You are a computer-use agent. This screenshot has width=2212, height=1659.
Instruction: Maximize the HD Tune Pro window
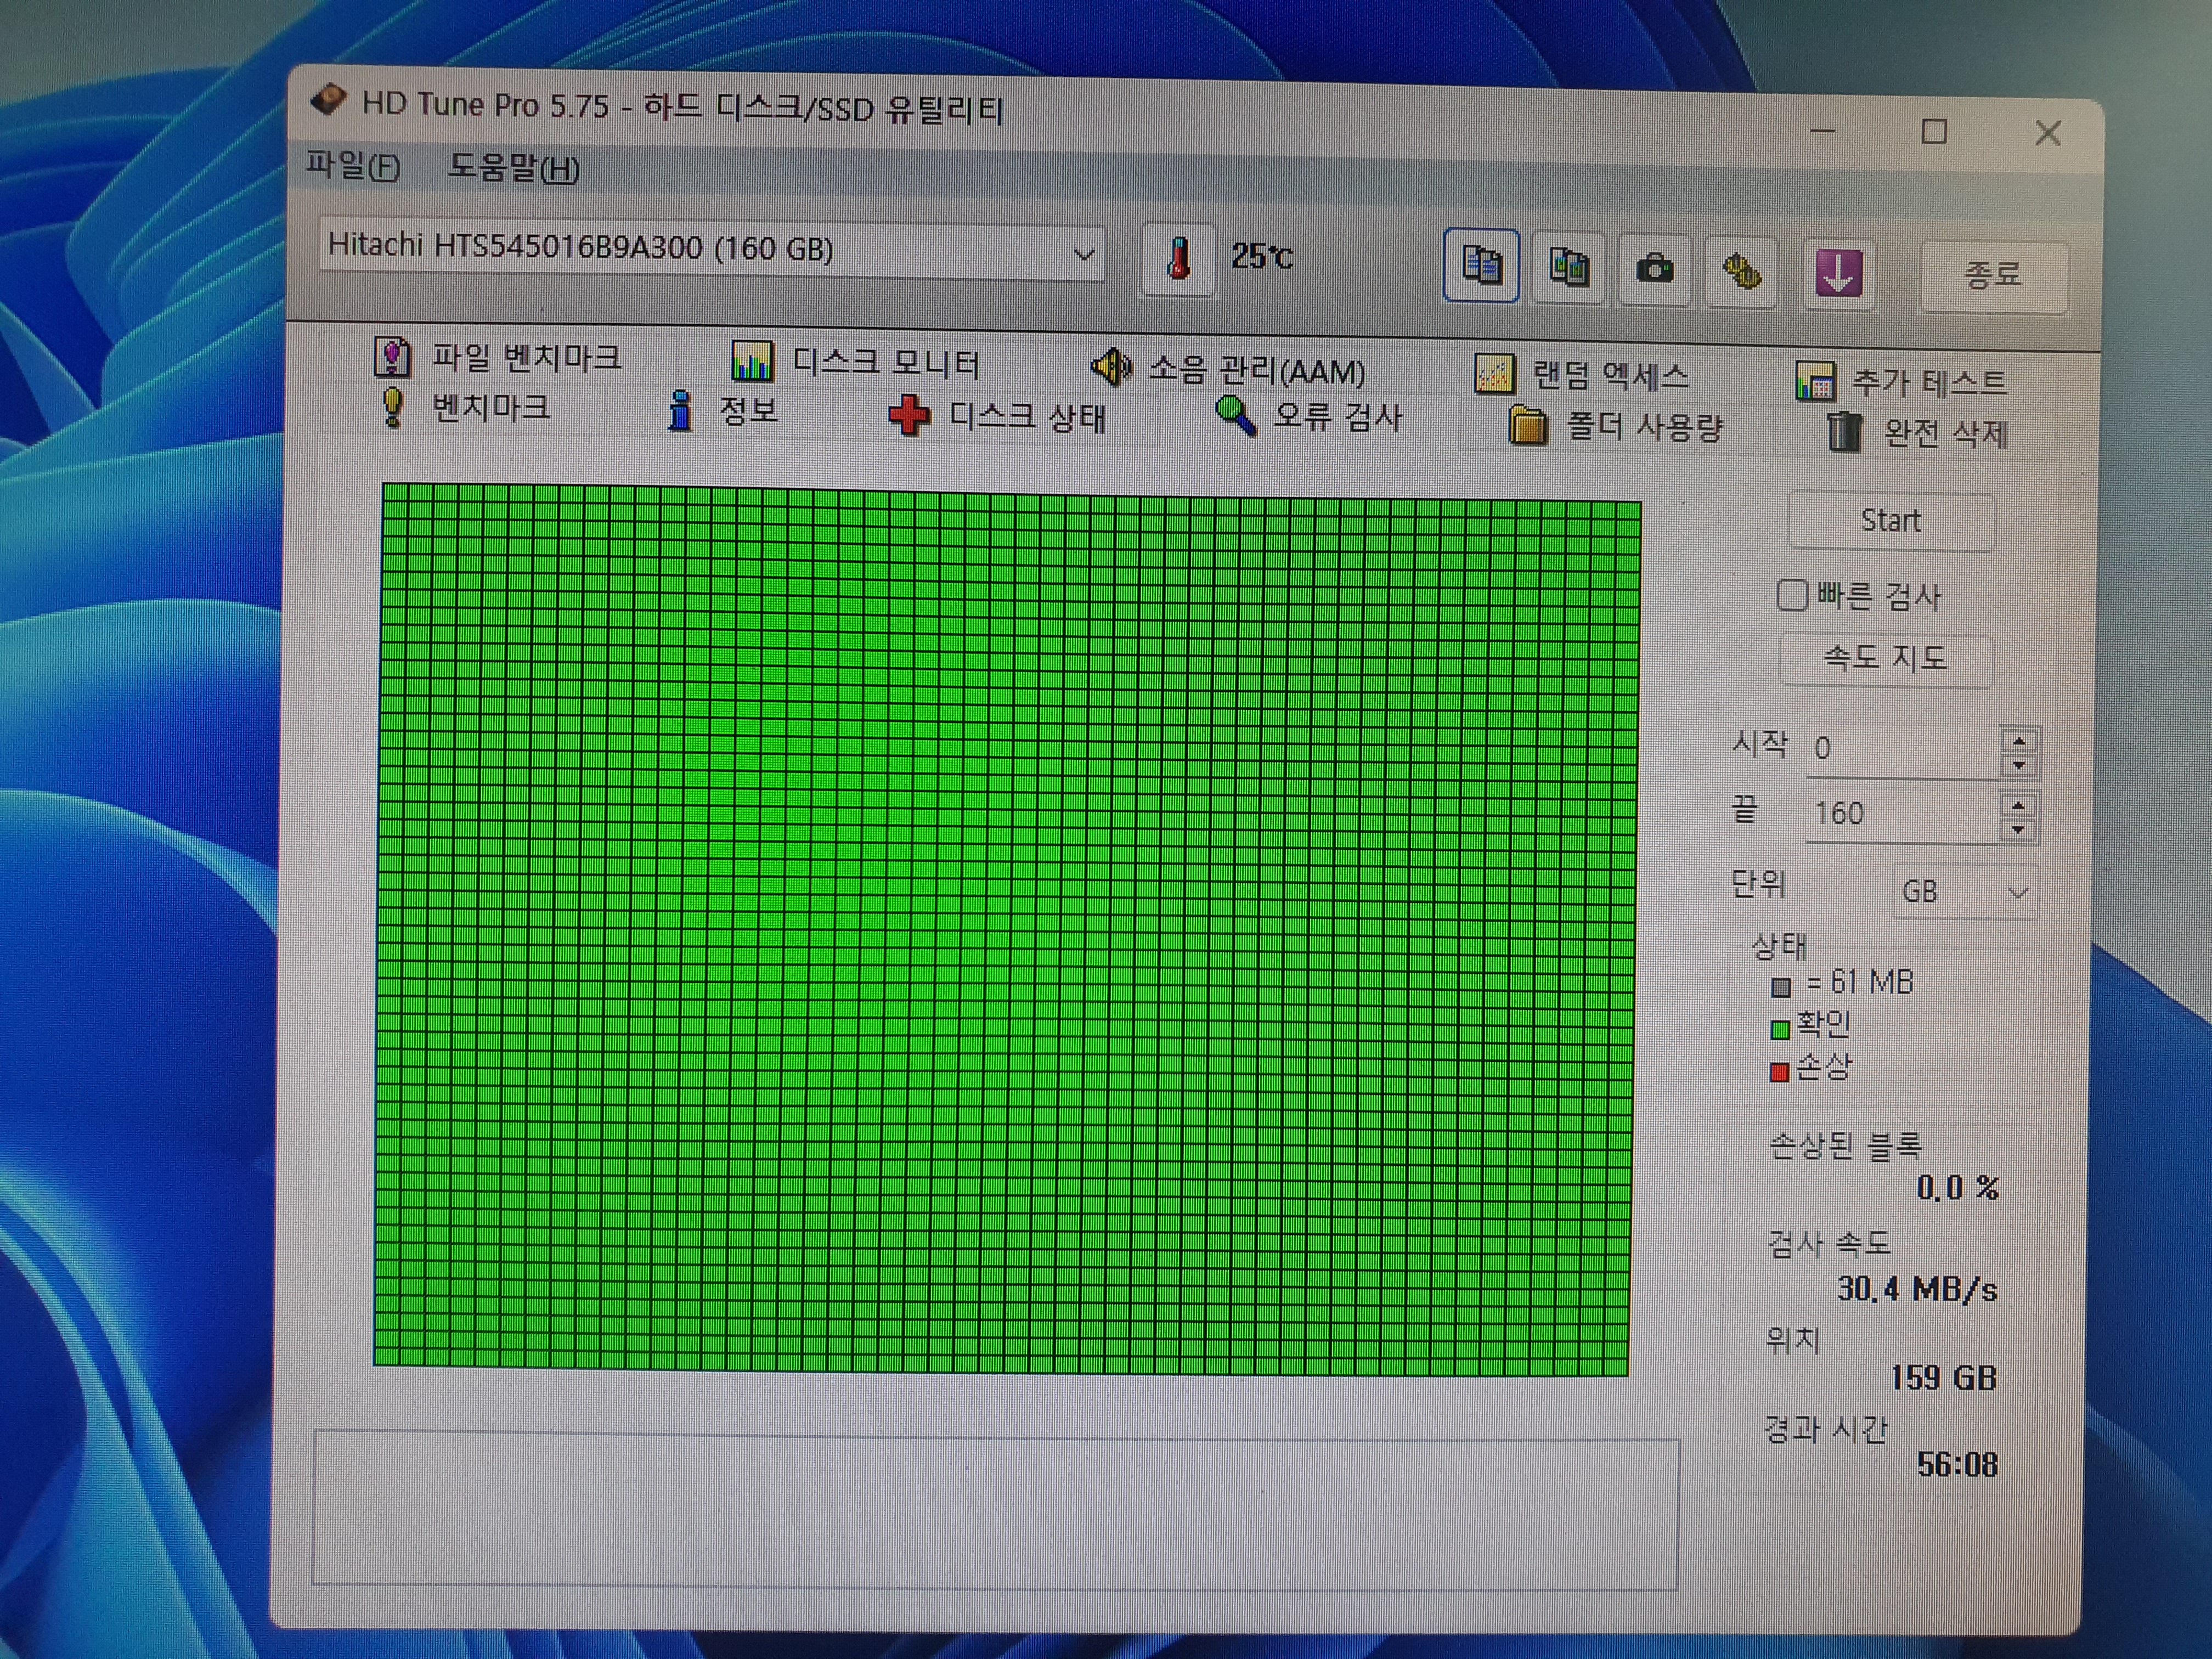coord(1934,131)
